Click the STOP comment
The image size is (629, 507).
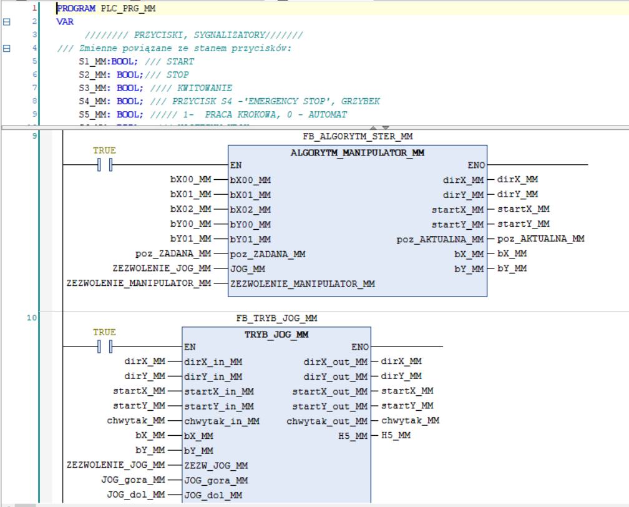click(x=167, y=75)
